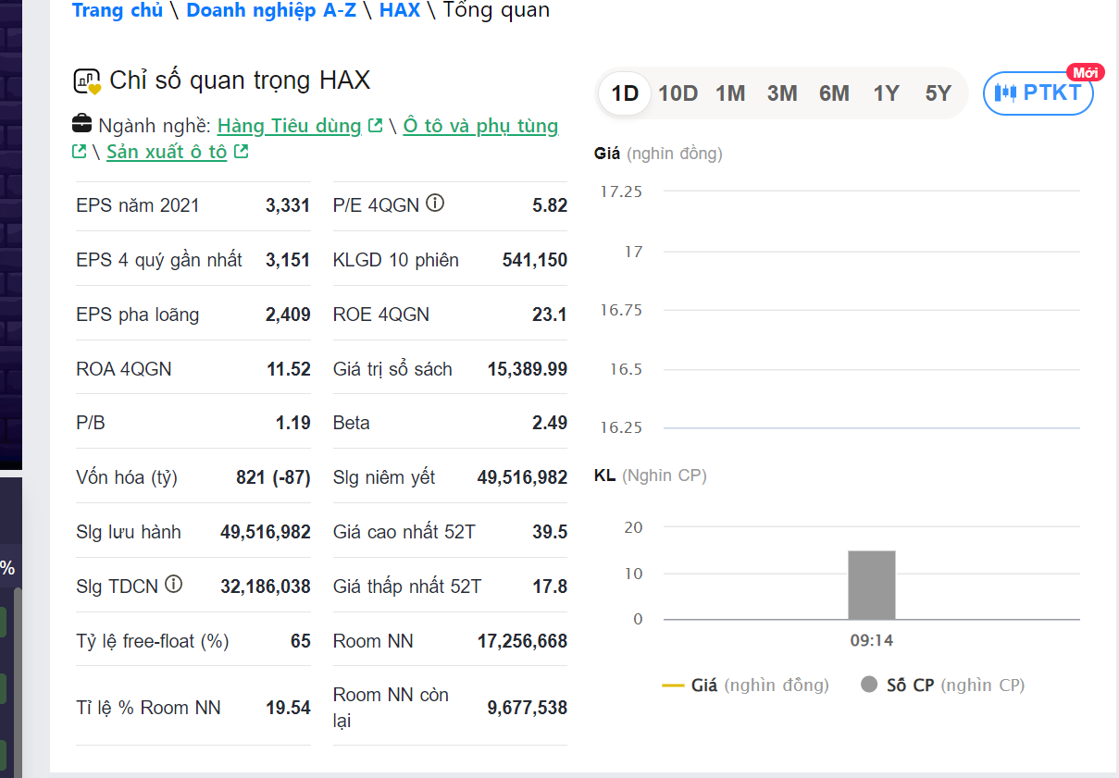This screenshot has height=778, width=1119.
Task: Click ROA 4QGN value 11.52
Action: pos(289,369)
